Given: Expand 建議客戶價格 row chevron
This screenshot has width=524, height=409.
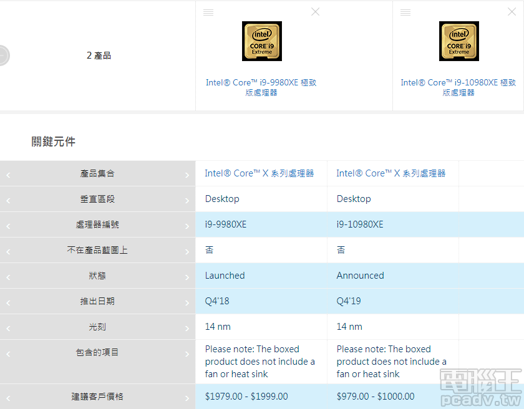Looking at the screenshot, I should pyautogui.click(x=186, y=397).
